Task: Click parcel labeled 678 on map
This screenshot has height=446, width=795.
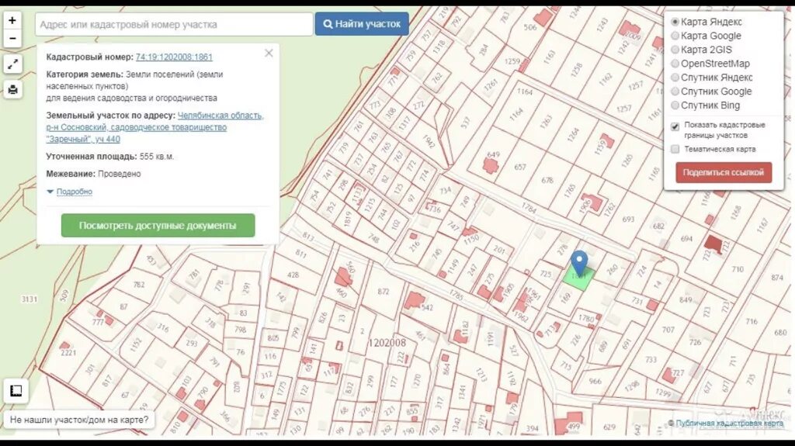Action: (x=547, y=180)
